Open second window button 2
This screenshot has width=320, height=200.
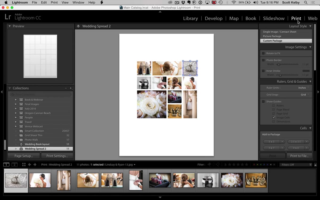point(14,165)
